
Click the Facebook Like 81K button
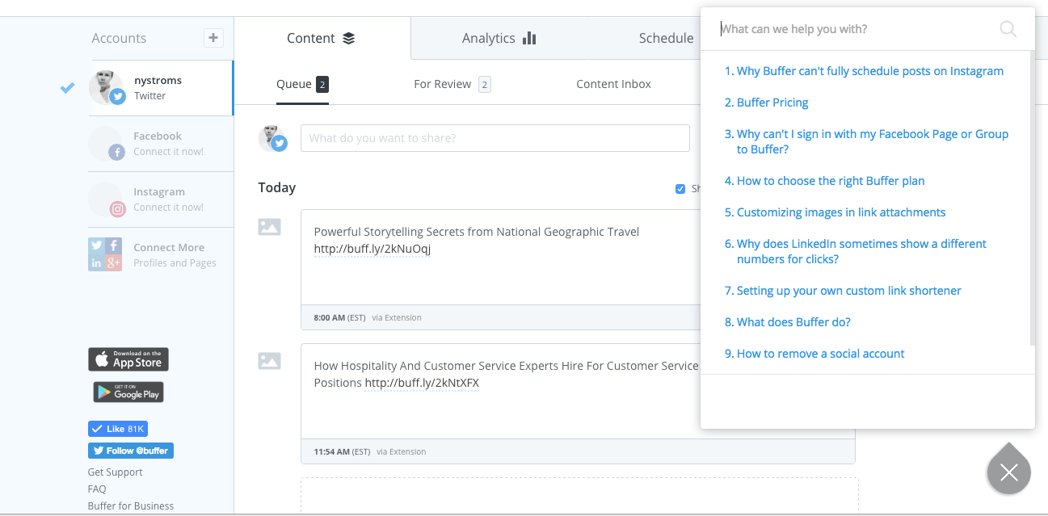(118, 429)
